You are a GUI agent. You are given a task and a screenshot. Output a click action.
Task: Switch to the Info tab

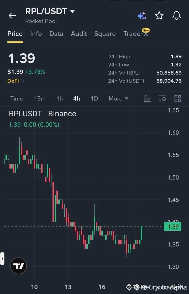point(36,34)
